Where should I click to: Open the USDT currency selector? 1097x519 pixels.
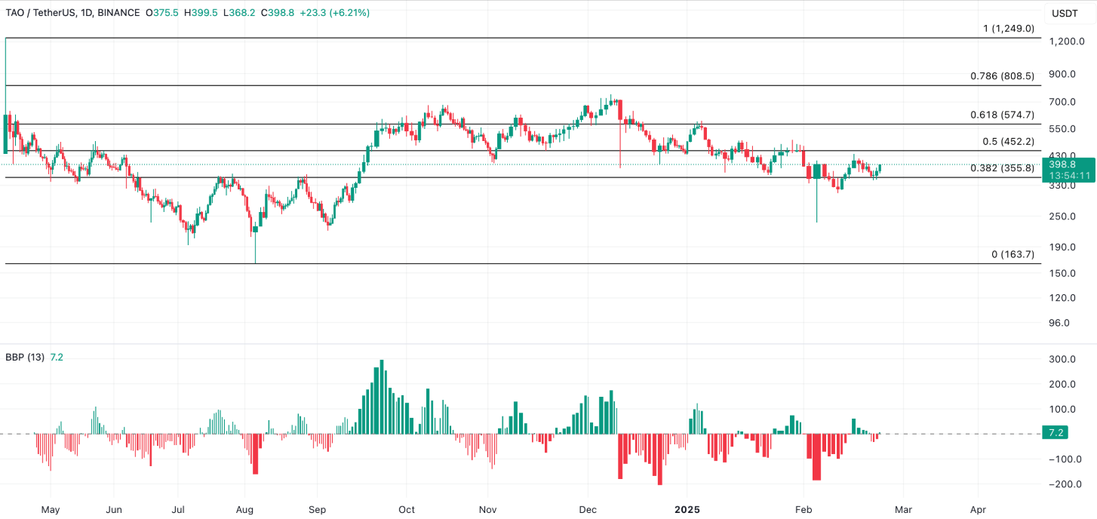(1065, 13)
